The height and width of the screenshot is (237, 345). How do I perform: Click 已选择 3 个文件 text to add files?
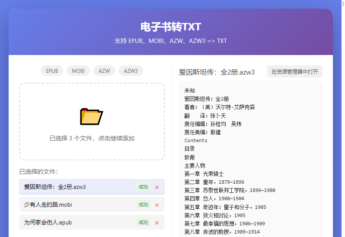click(x=92, y=139)
